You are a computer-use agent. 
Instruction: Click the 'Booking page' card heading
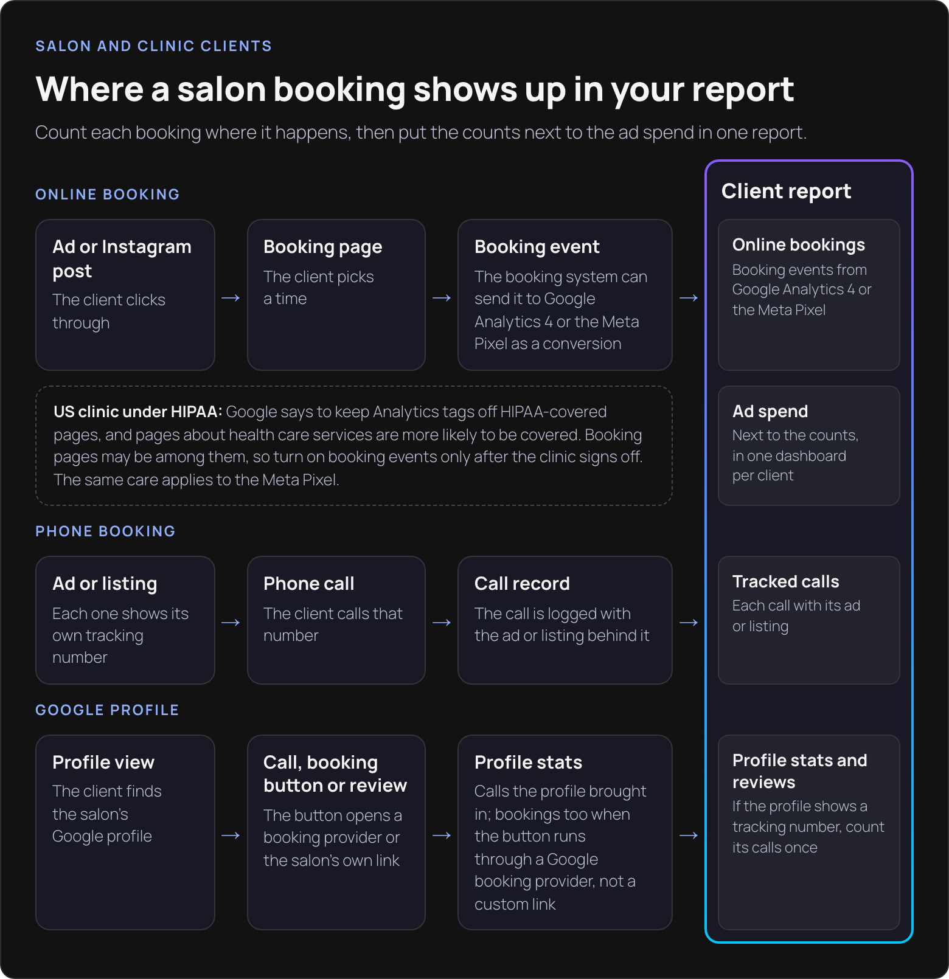[x=322, y=247]
